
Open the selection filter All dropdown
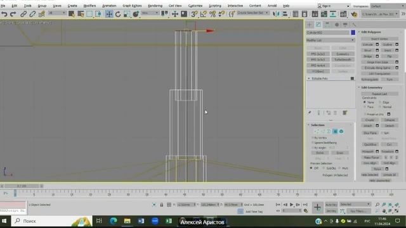coord(56,13)
